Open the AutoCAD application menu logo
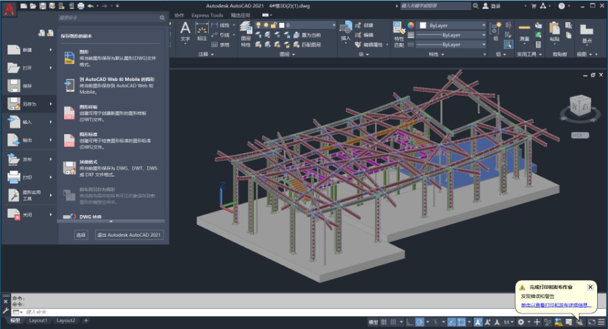 (x=9, y=9)
